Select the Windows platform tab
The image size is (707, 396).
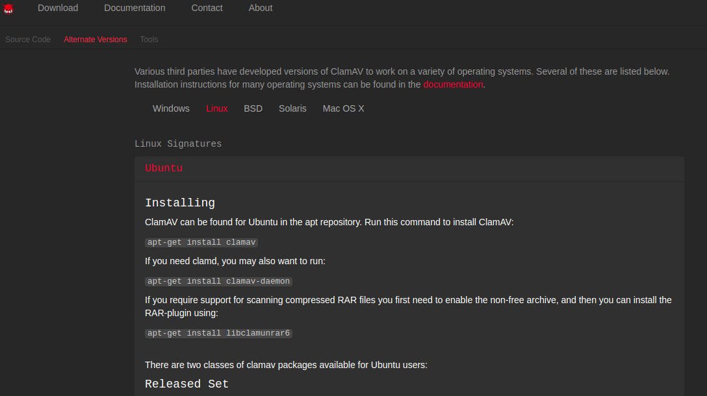[x=171, y=108]
